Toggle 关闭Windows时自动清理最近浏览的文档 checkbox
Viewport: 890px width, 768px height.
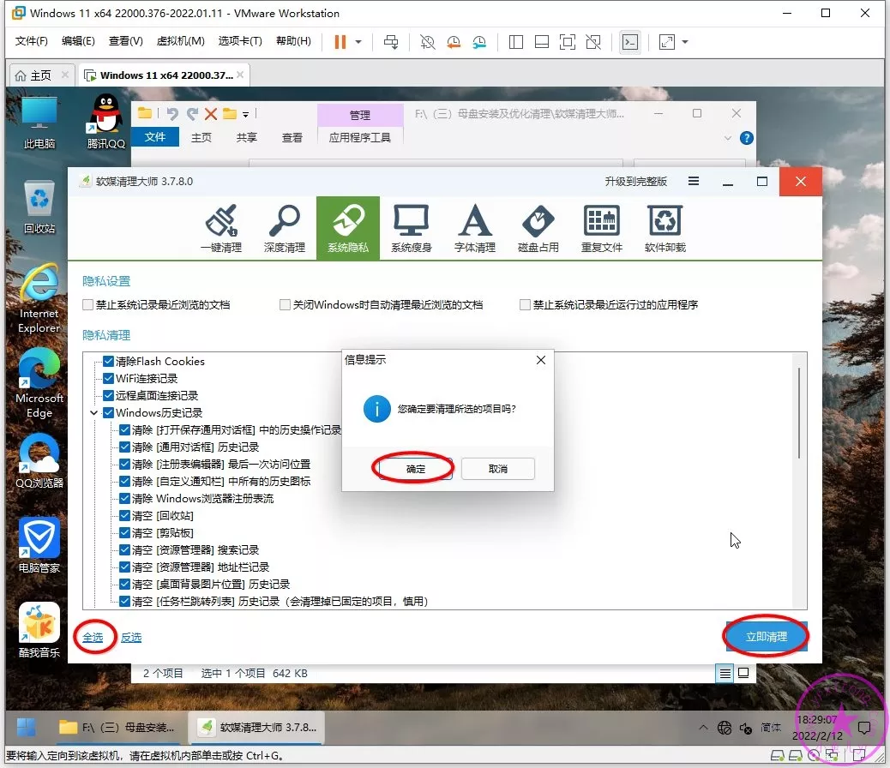[x=286, y=305]
